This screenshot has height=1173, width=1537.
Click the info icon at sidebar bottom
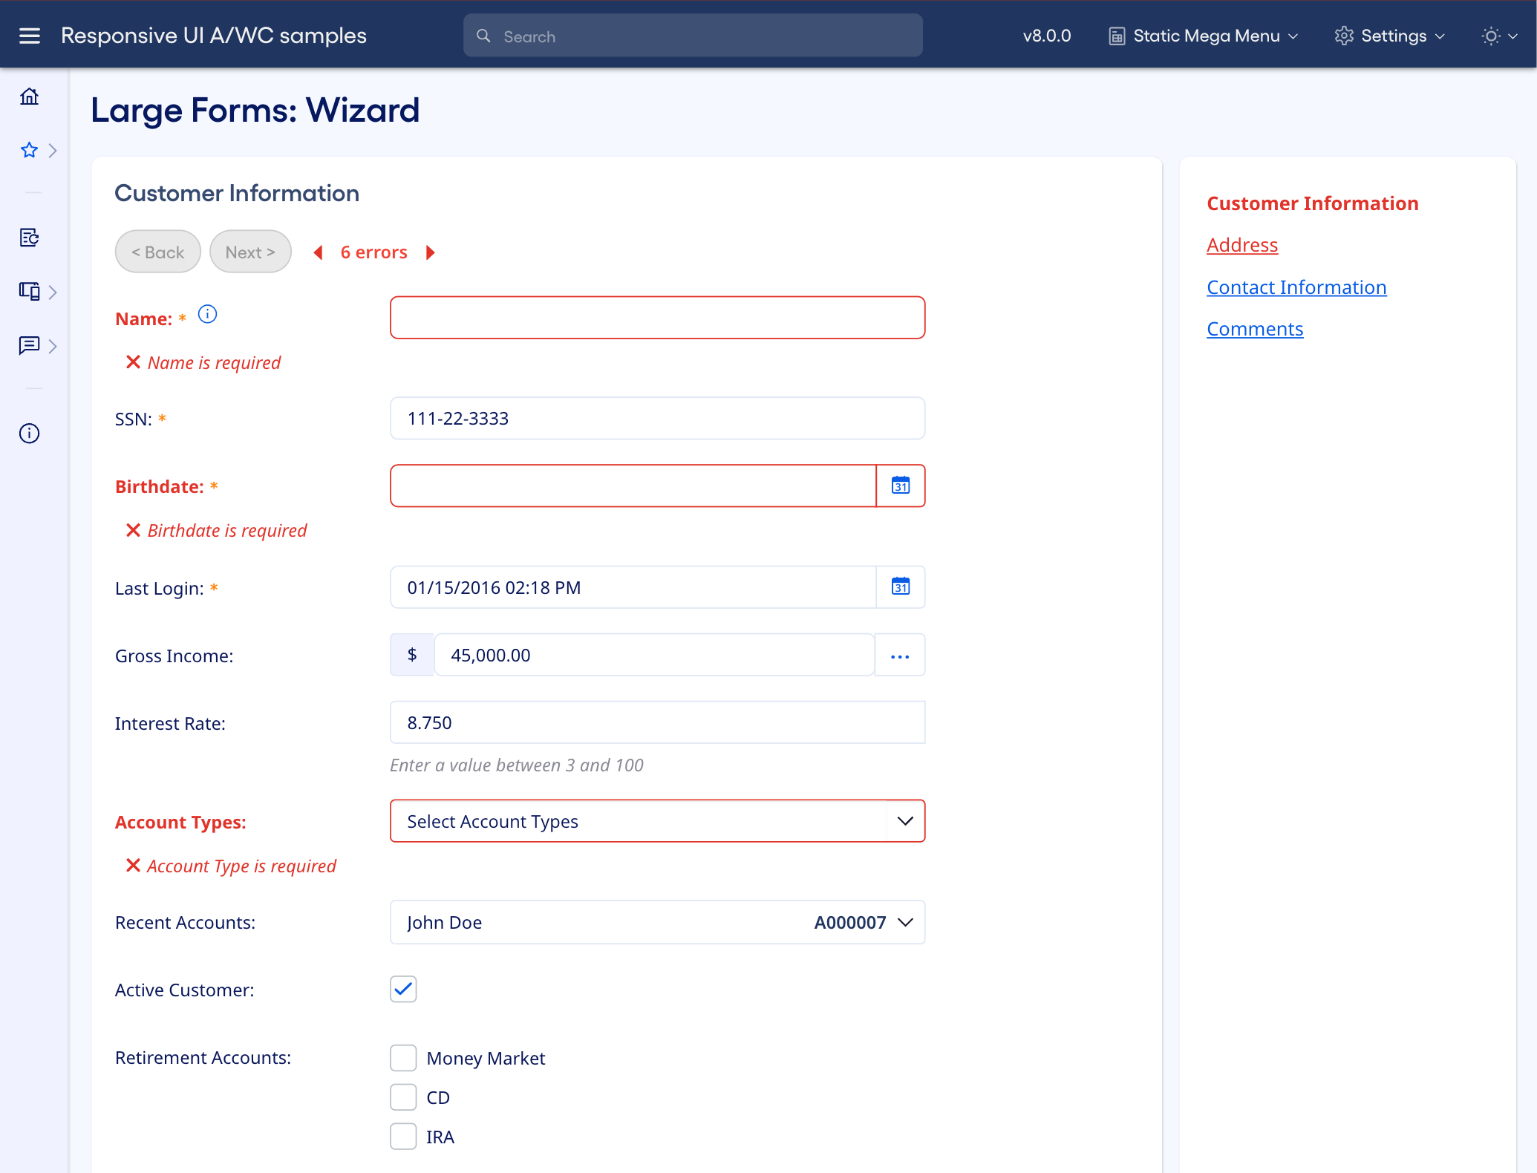point(29,433)
